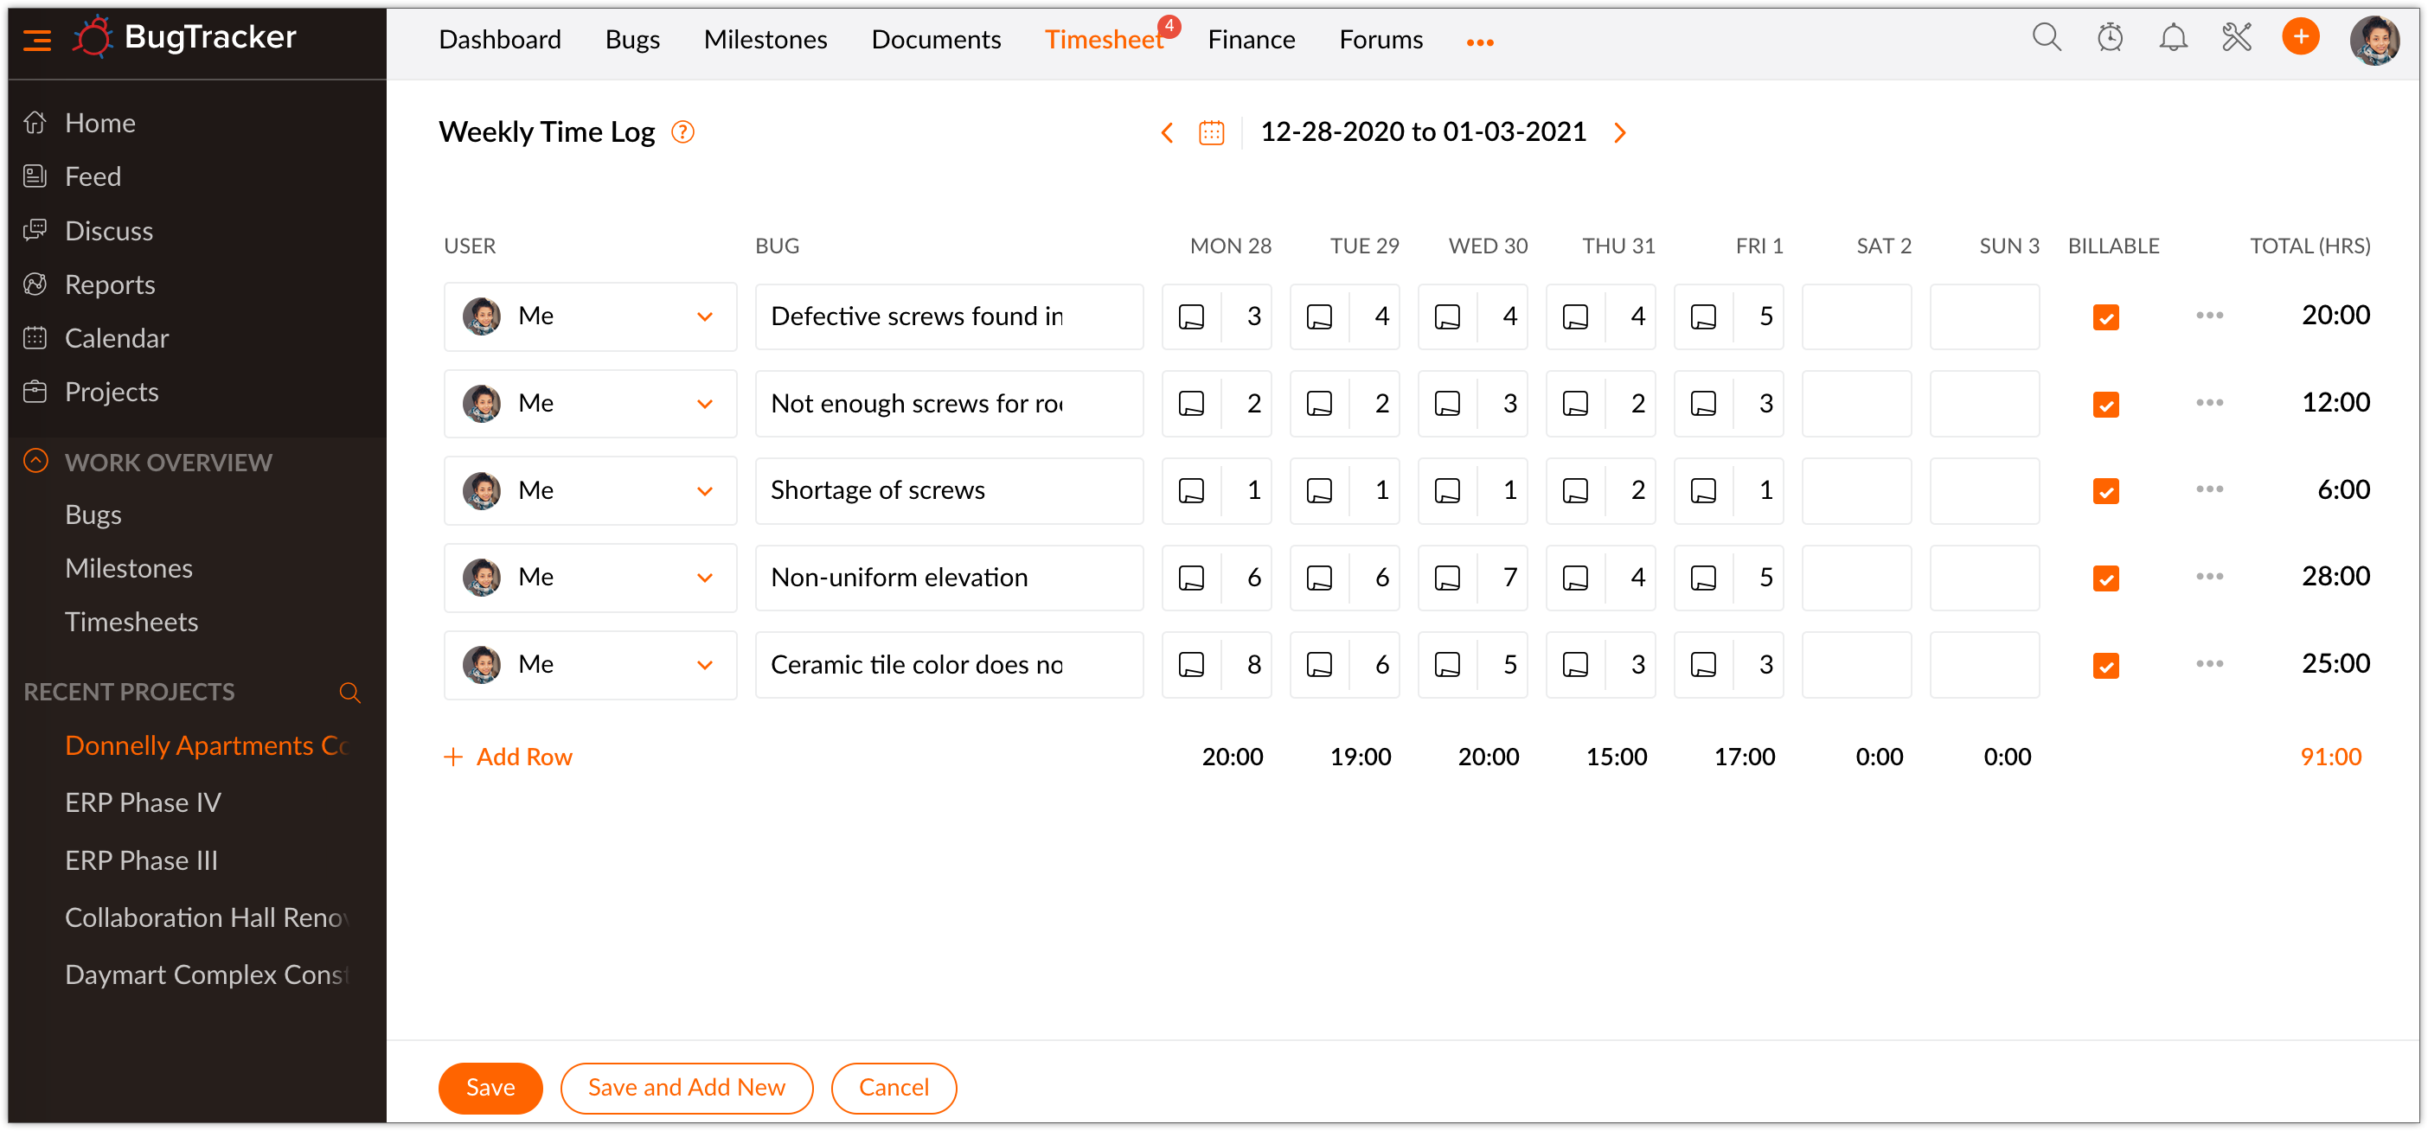Image resolution: width=2428 pixels, height=1131 pixels.
Task: Open the timer stopwatch icon
Action: pos(2110,38)
